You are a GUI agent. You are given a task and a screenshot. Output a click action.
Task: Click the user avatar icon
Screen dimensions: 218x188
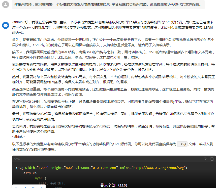(6, 5)
